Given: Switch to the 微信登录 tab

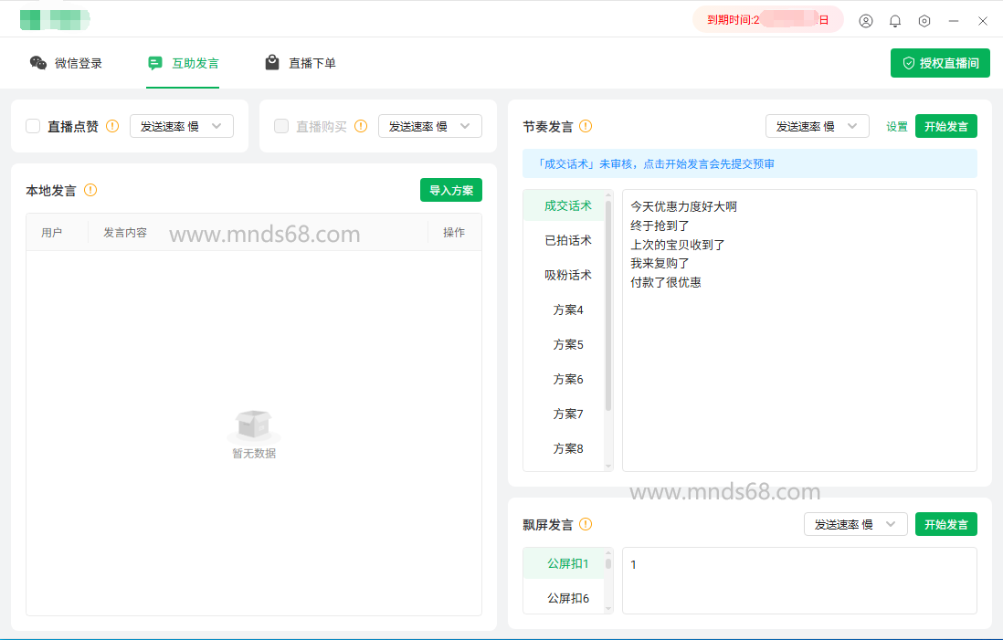Looking at the screenshot, I should click(66, 63).
